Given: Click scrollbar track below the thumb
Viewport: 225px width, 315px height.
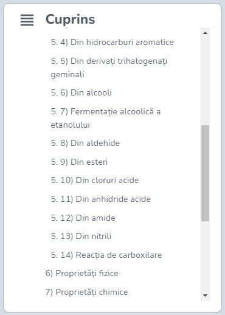Looking at the screenshot, I should [205, 256].
